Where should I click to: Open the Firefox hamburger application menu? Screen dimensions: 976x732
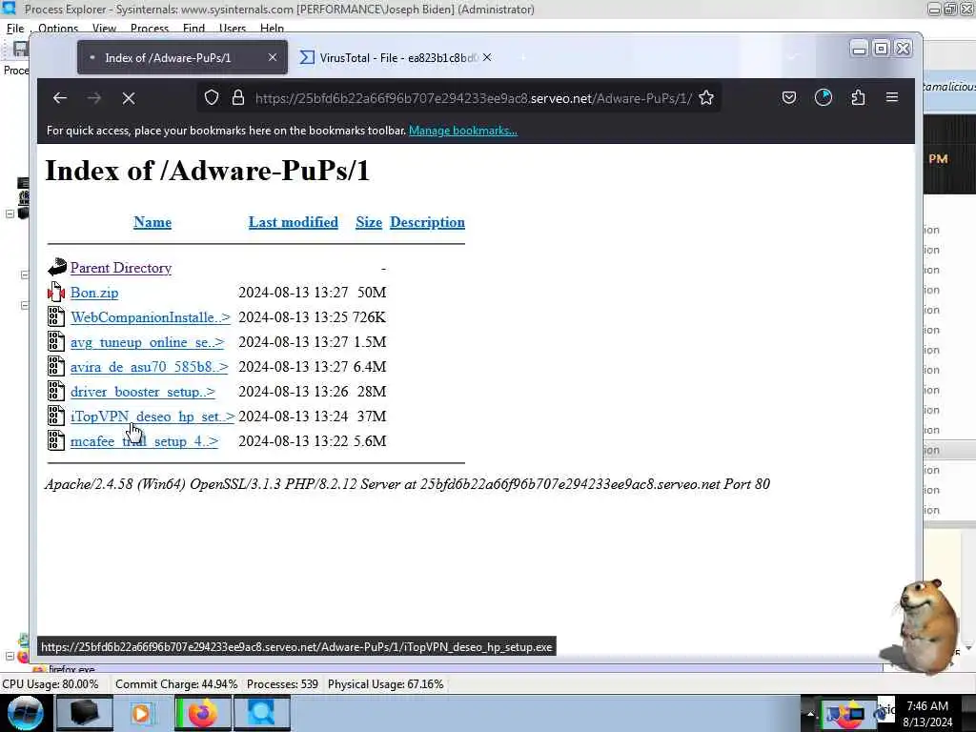coord(892,97)
